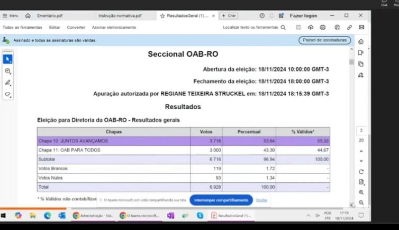This screenshot has height=230, width=399.
Task: Click the Votos column header
Action: point(206,131)
